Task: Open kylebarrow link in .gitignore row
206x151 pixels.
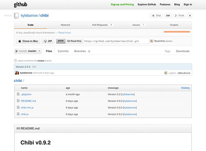Action: [x=128, y=94]
